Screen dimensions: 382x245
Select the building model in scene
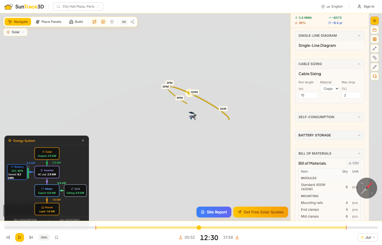193,116
